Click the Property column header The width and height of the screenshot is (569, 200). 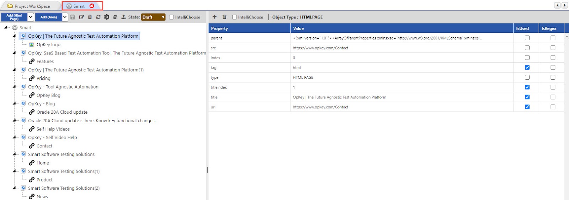click(249, 28)
